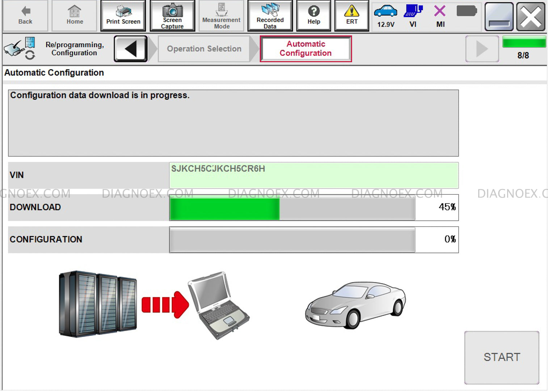
Task: Switch to the Operation Selection step
Action: click(204, 49)
